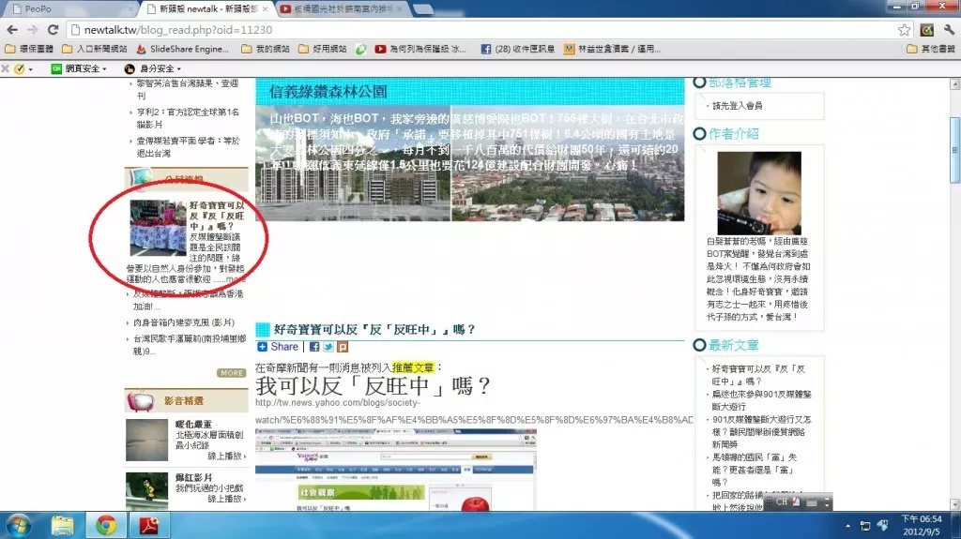The width and height of the screenshot is (961, 539).
Task: Show hidden system tray icons
Action: [847, 526]
